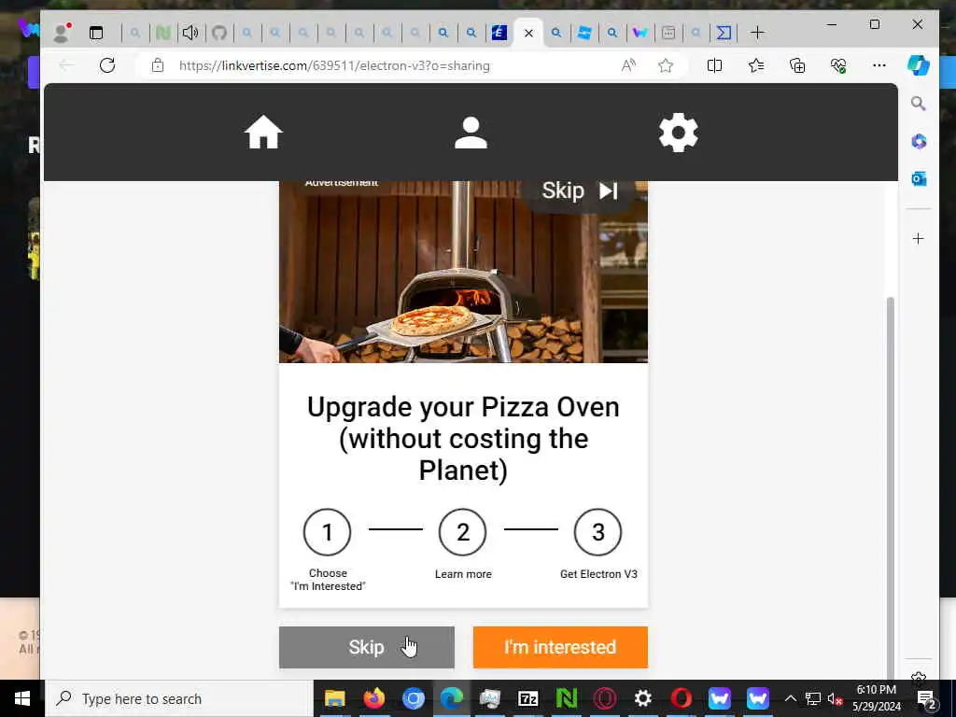Open the Windows Start menu

point(22,698)
